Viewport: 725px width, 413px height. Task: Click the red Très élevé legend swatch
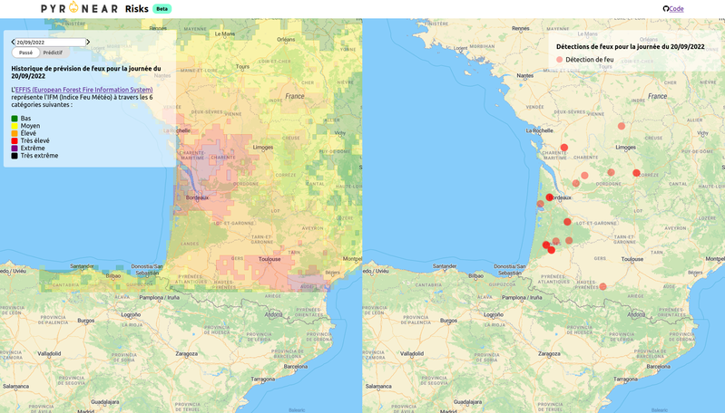pyautogui.click(x=15, y=140)
